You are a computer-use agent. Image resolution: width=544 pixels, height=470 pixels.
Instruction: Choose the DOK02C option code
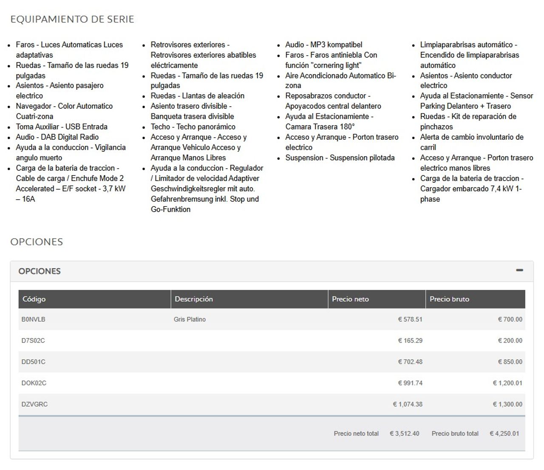click(x=34, y=383)
